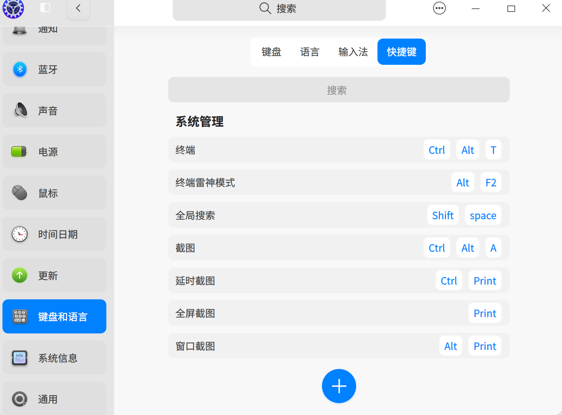The width and height of the screenshot is (562, 415).
Task: Select the 全屏截图 row label
Action: [195, 313]
